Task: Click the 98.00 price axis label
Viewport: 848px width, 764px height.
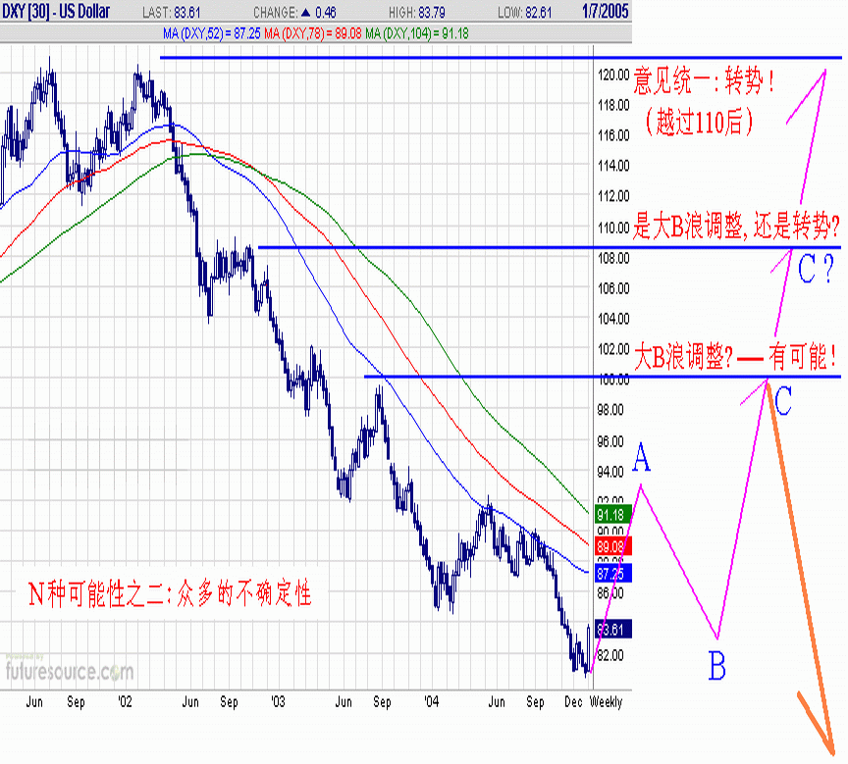Action: [x=610, y=410]
